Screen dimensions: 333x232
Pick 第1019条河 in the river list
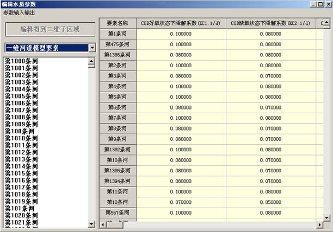22,202
